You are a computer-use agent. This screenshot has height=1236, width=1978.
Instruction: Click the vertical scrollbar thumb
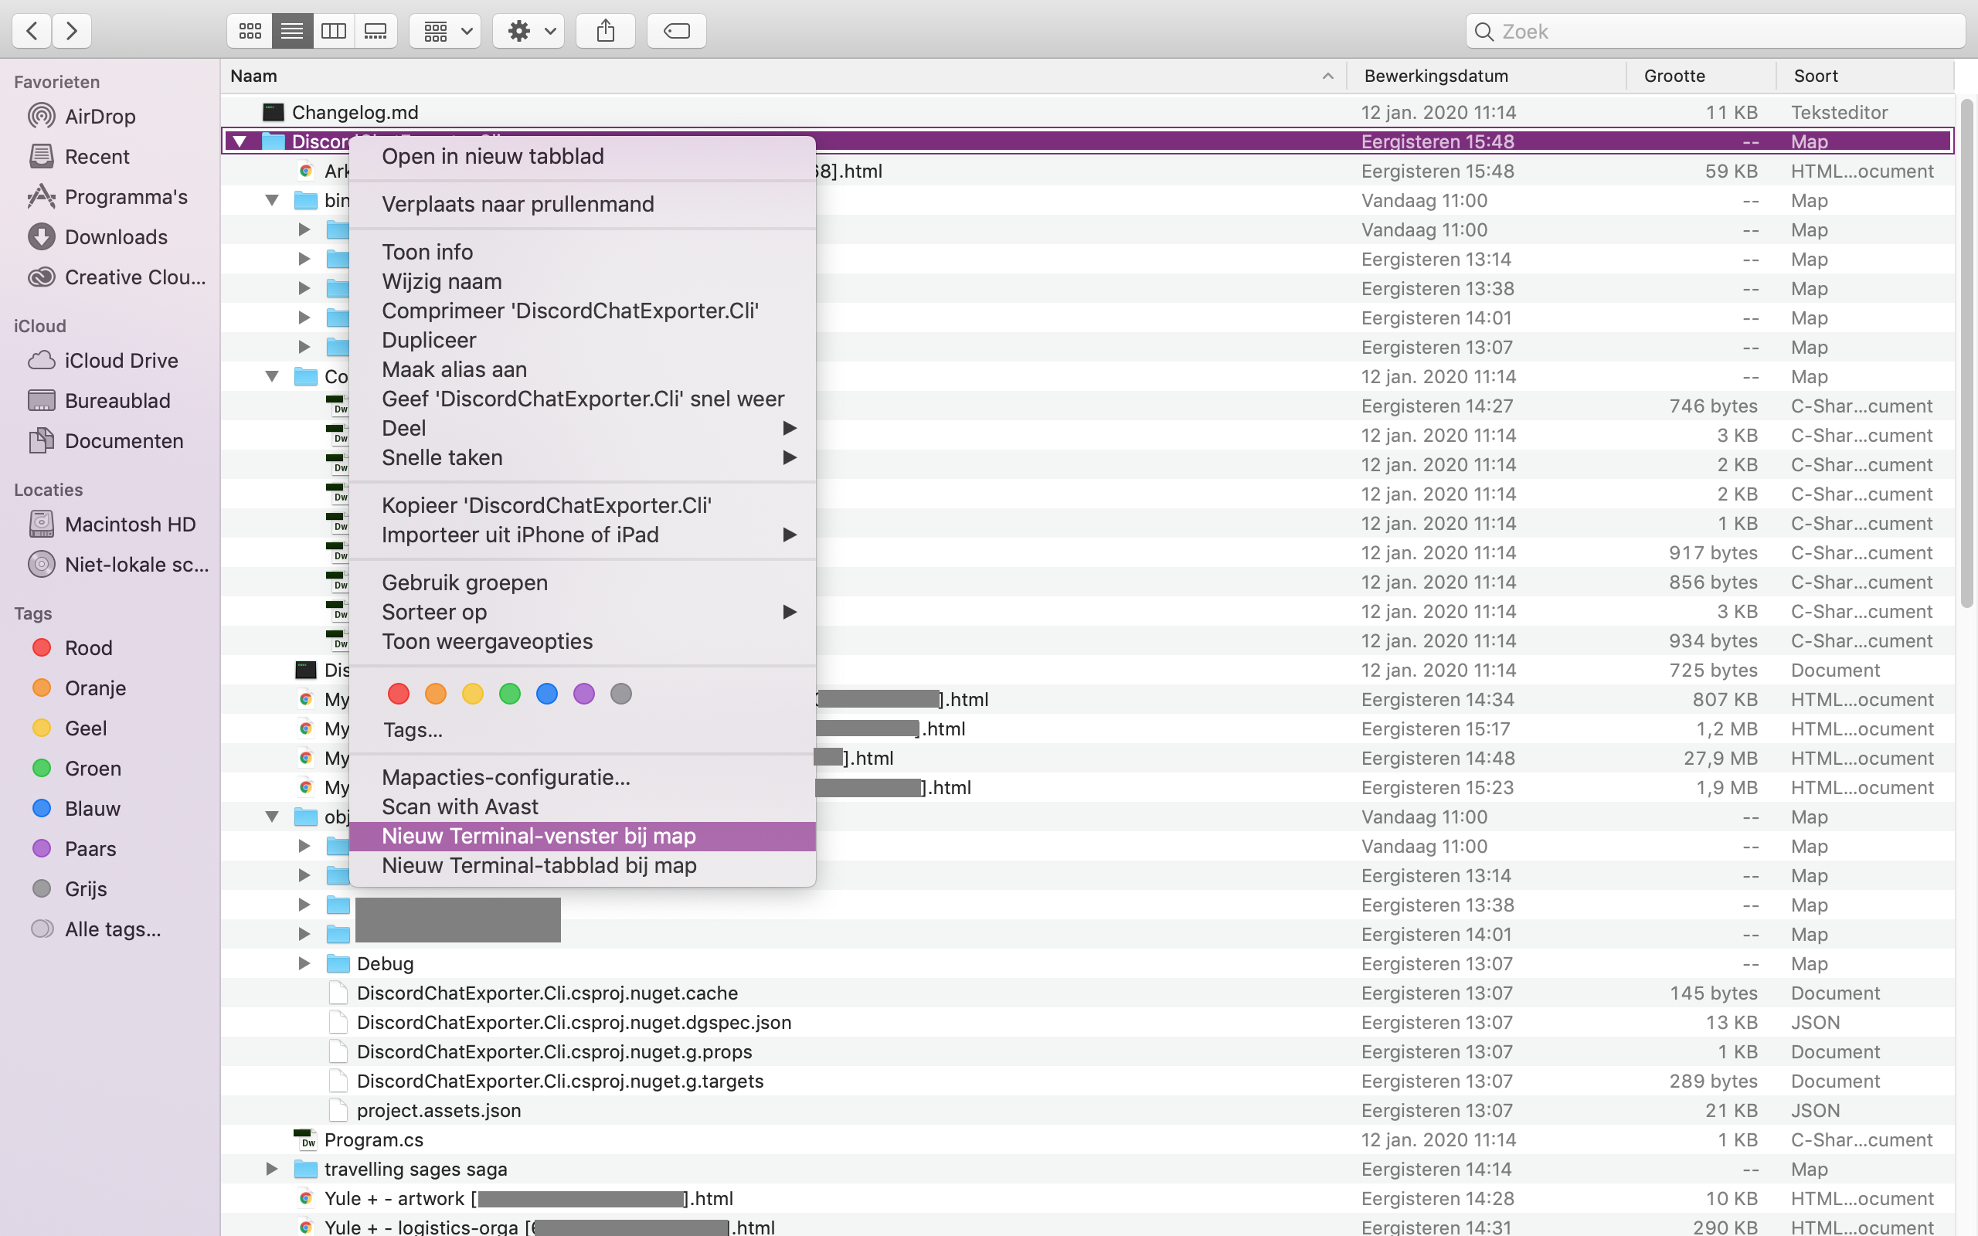point(1966,353)
